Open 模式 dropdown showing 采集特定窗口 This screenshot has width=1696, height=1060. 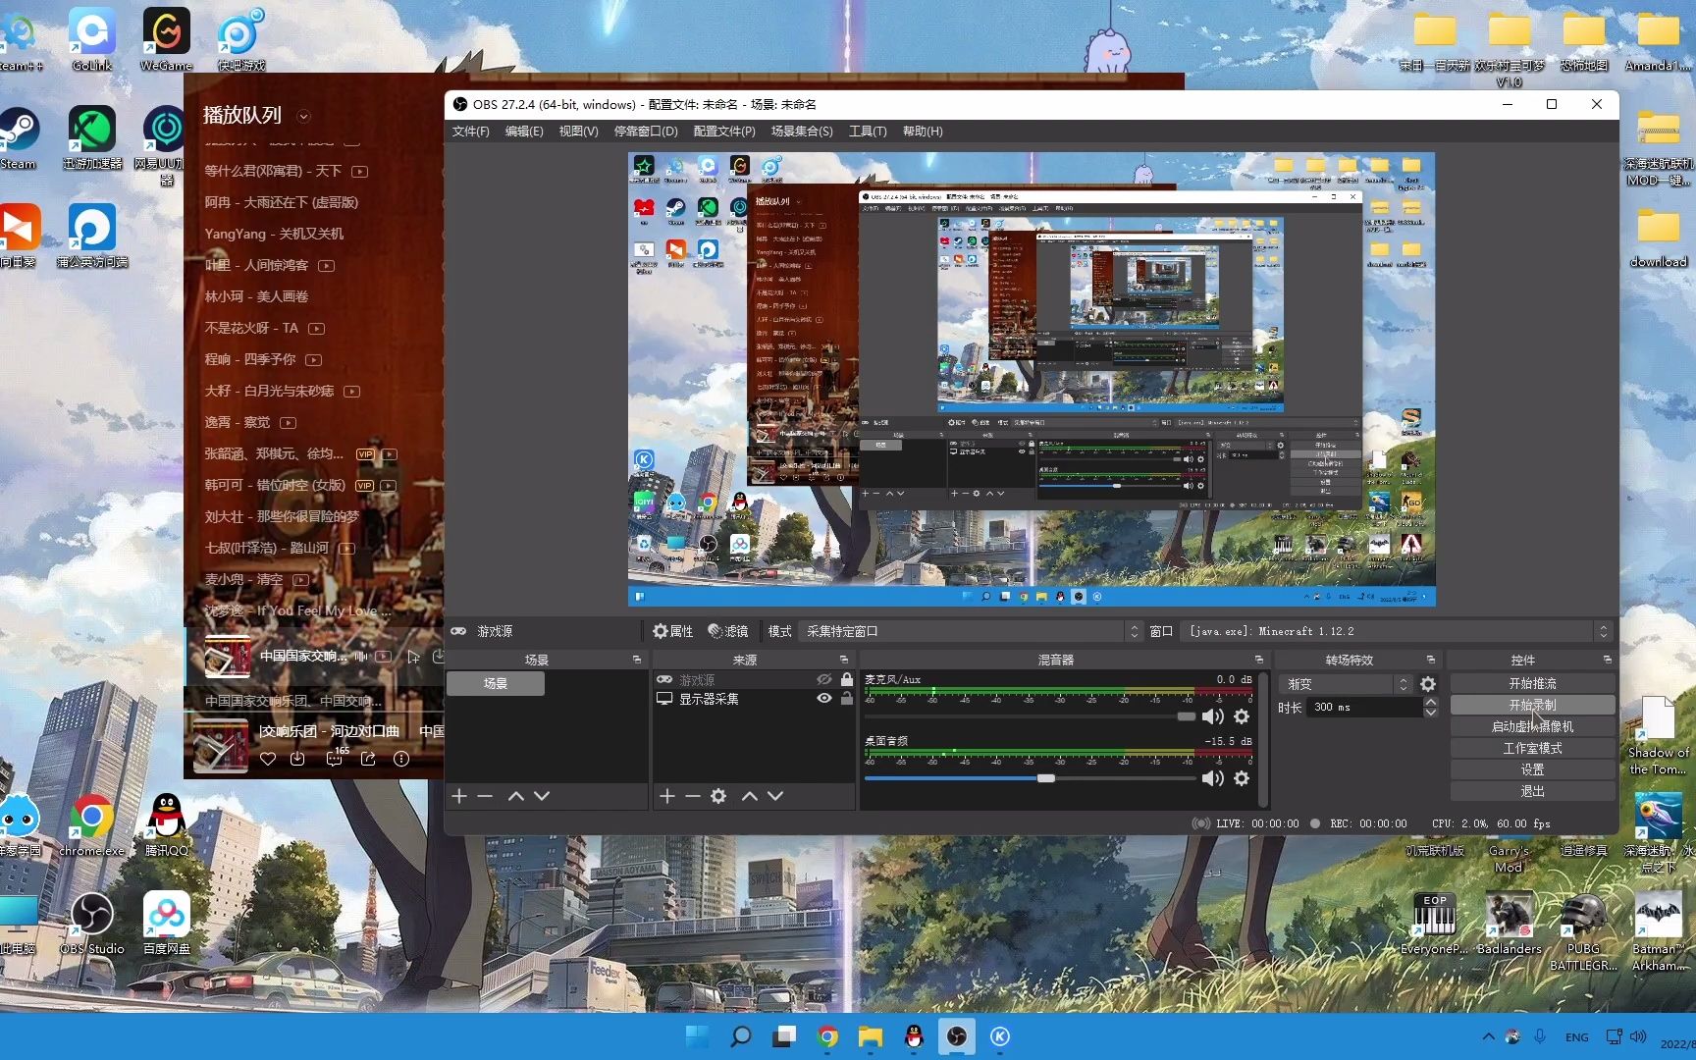click(970, 631)
